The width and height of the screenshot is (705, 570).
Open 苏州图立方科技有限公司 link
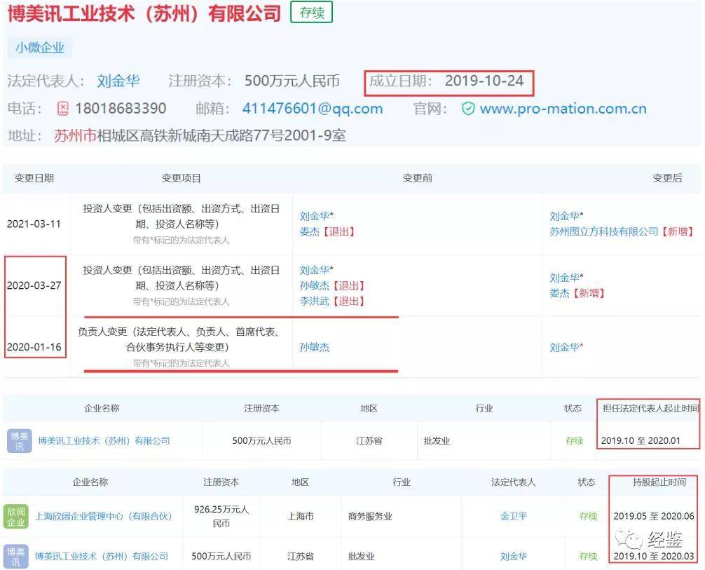(603, 231)
